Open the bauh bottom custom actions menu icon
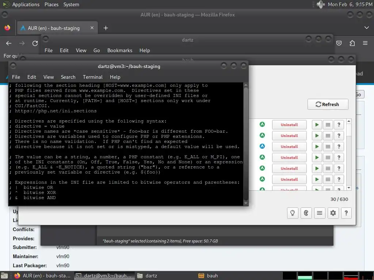The height and width of the screenshot is (280, 374). click(319, 213)
